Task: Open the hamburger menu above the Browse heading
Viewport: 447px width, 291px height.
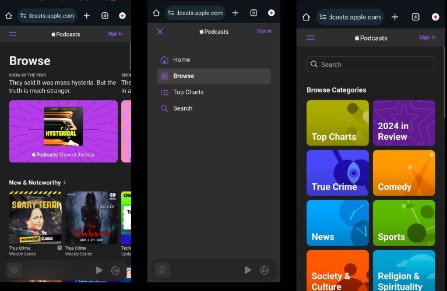Action: click(x=13, y=34)
